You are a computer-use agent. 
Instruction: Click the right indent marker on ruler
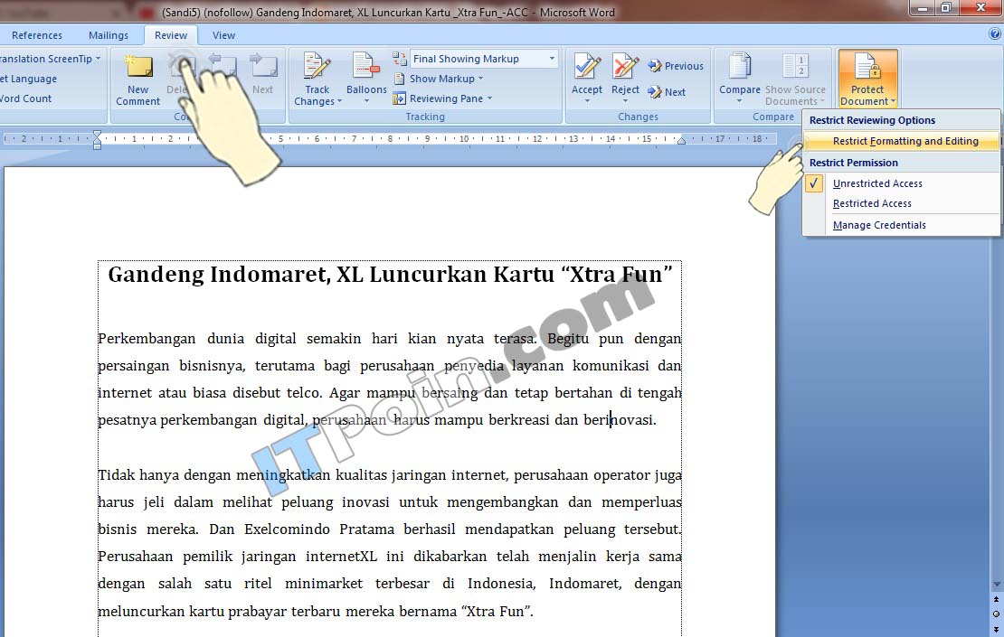pos(681,141)
